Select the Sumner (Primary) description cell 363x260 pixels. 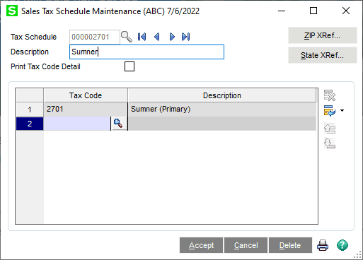click(222, 110)
